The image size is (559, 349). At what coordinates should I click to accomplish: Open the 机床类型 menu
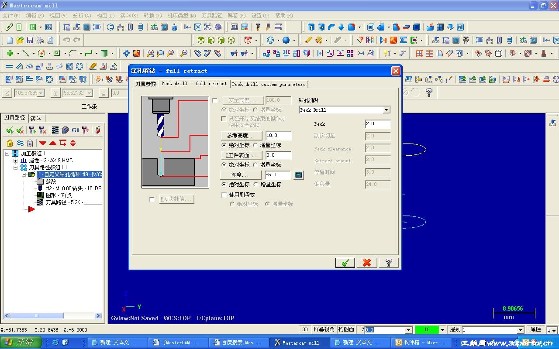[x=182, y=16]
